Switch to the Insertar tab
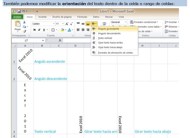Screen dimensions: 190x138 [x=43, y=17]
